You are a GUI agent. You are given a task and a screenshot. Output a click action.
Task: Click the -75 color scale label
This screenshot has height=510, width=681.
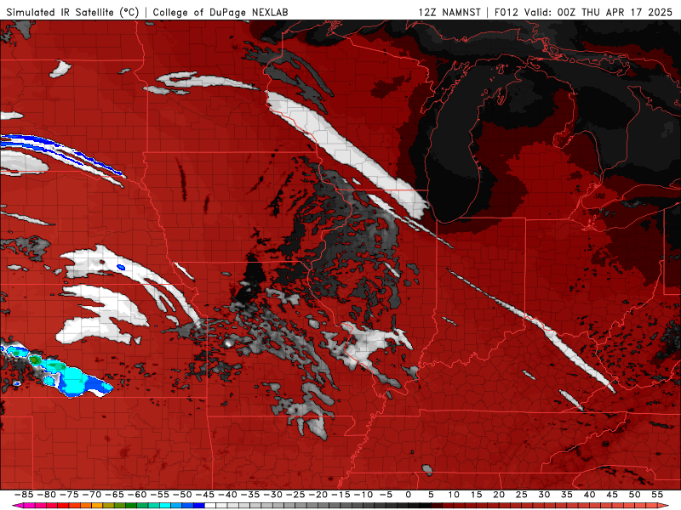[69, 495]
